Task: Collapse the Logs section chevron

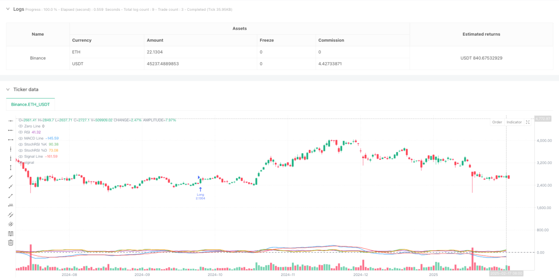Action: pyautogui.click(x=8, y=9)
